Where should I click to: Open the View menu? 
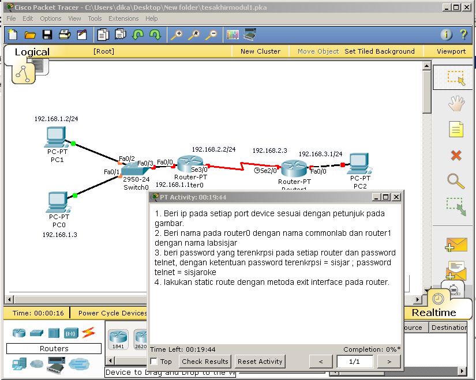74,18
